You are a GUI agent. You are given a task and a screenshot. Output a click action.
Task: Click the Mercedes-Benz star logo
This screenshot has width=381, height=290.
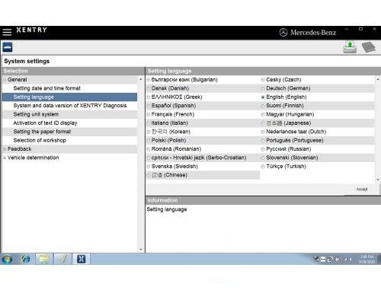coord(283,33)
